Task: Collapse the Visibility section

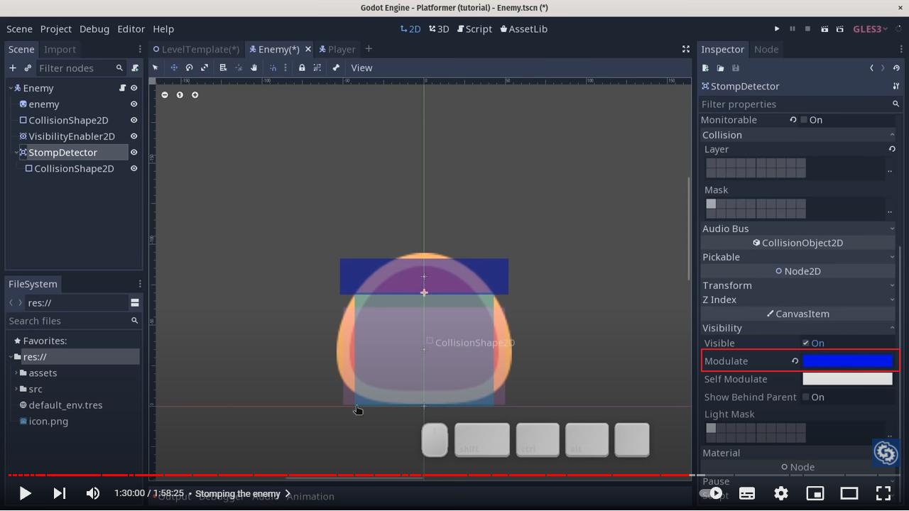Action: 798,328
